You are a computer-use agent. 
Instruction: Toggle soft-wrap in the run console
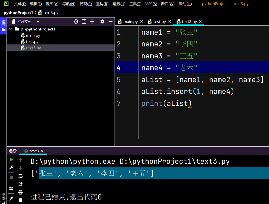pyautogui.click(x=20, y=176)
